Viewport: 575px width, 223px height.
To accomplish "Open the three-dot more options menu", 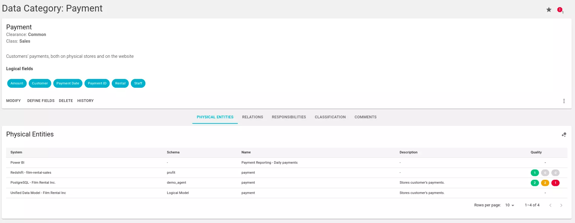I will tap(564, 101).
